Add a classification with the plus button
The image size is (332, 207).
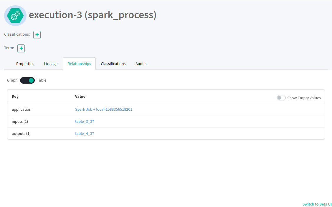tap(37, 35)
